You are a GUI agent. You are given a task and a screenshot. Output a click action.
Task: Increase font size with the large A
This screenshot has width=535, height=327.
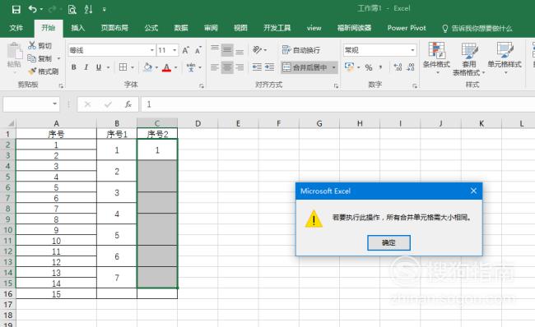(x=185, y=50)
